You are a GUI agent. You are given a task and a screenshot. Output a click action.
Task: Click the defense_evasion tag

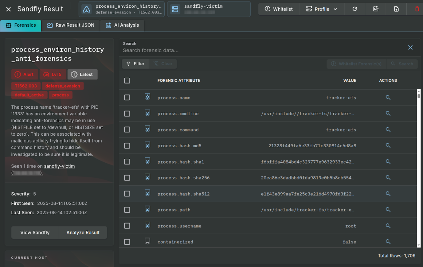point(63,86)
